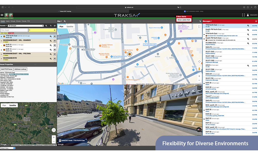Click the Address Lookup button
This screenshot has width=258, height=155.
(21, 69)
